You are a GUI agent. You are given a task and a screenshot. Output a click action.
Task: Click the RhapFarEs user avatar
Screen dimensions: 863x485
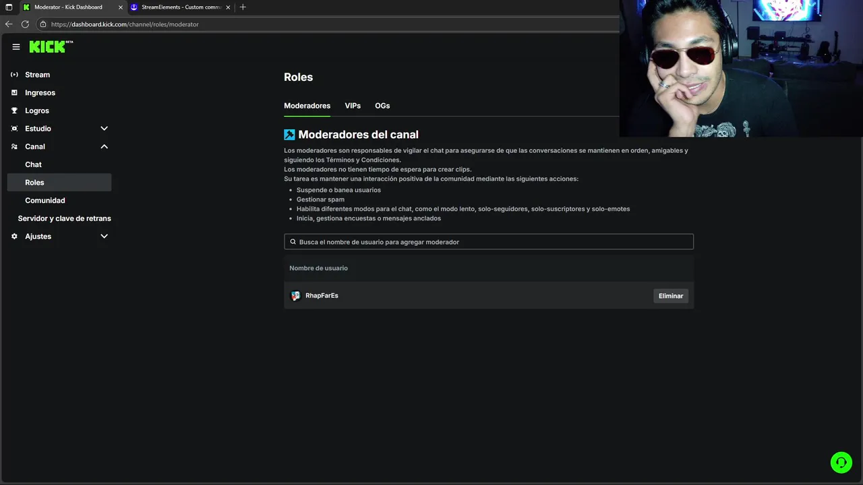point(295,296)
